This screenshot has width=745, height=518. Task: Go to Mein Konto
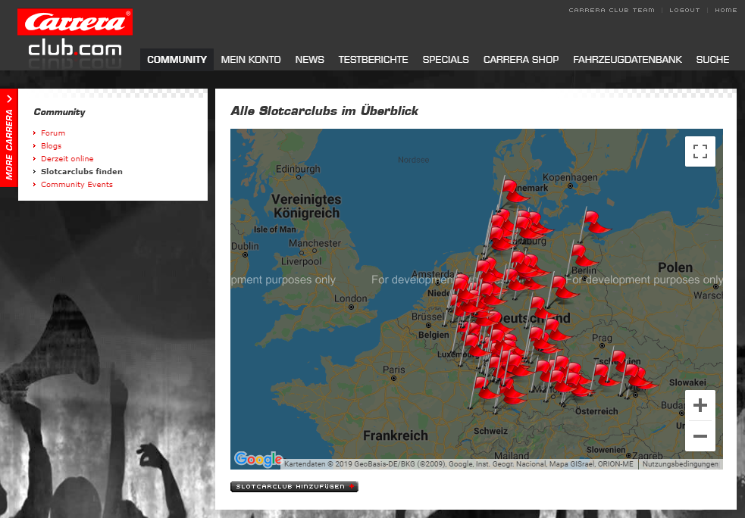coord(251,59)
